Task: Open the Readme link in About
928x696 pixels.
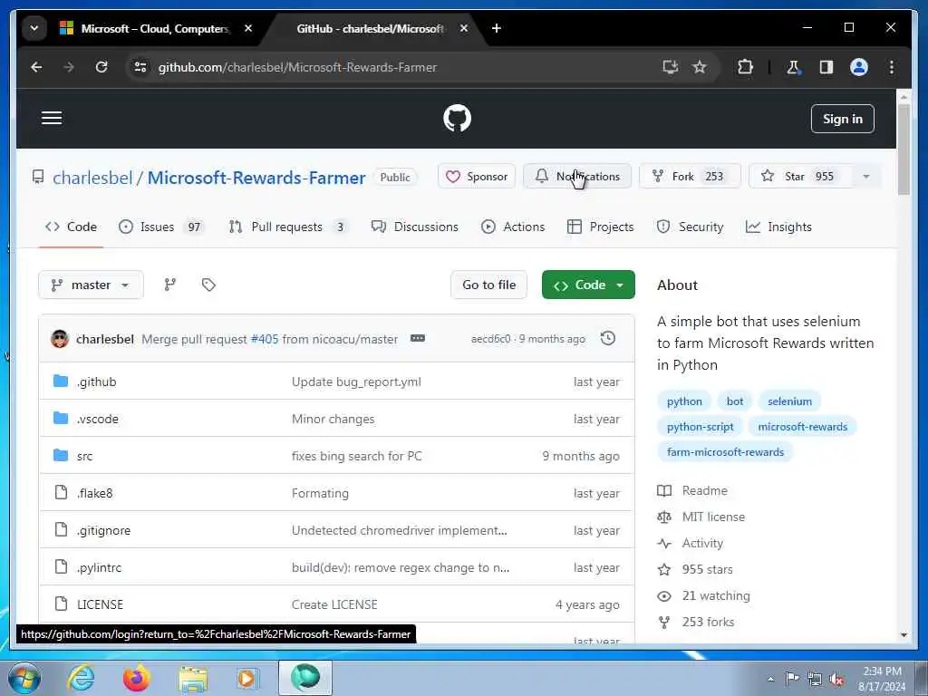Action: point(692,490)
